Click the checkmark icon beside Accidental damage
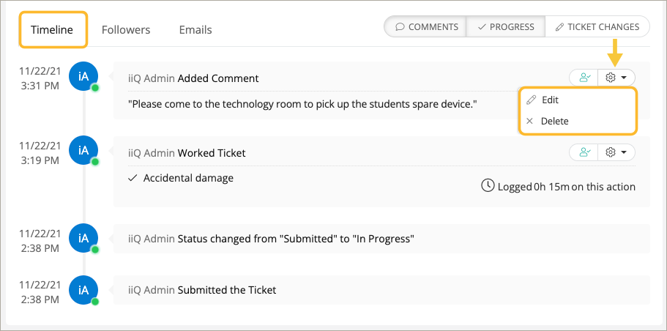Viewport: 667px width, 331px height. (x=133, y=178)
